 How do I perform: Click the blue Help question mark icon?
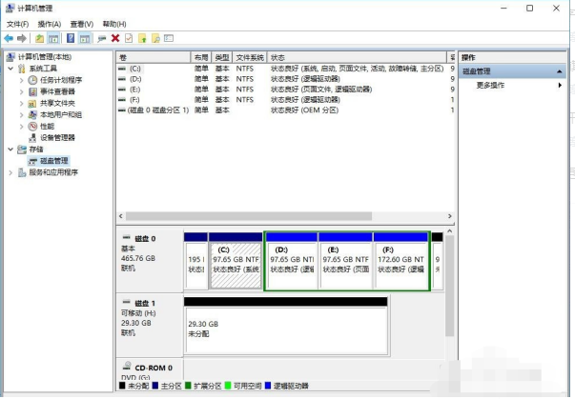tap(71, 38)
